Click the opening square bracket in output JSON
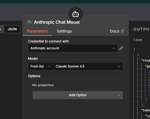Viewport: 150px width, 119px height. 134,50
